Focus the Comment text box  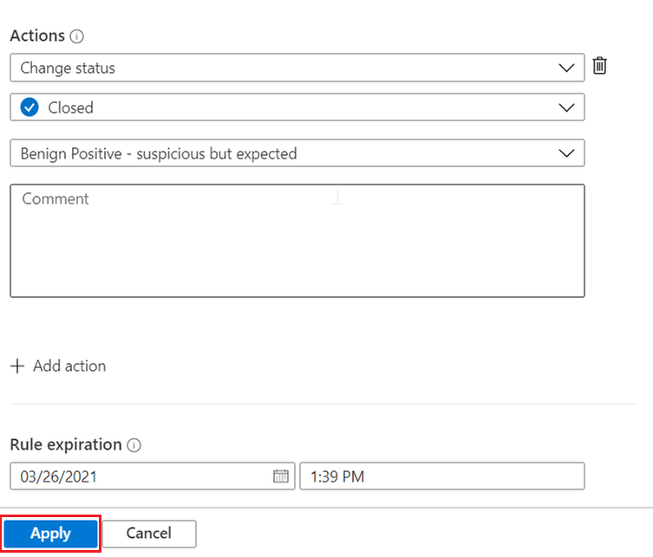pos(297,240)
